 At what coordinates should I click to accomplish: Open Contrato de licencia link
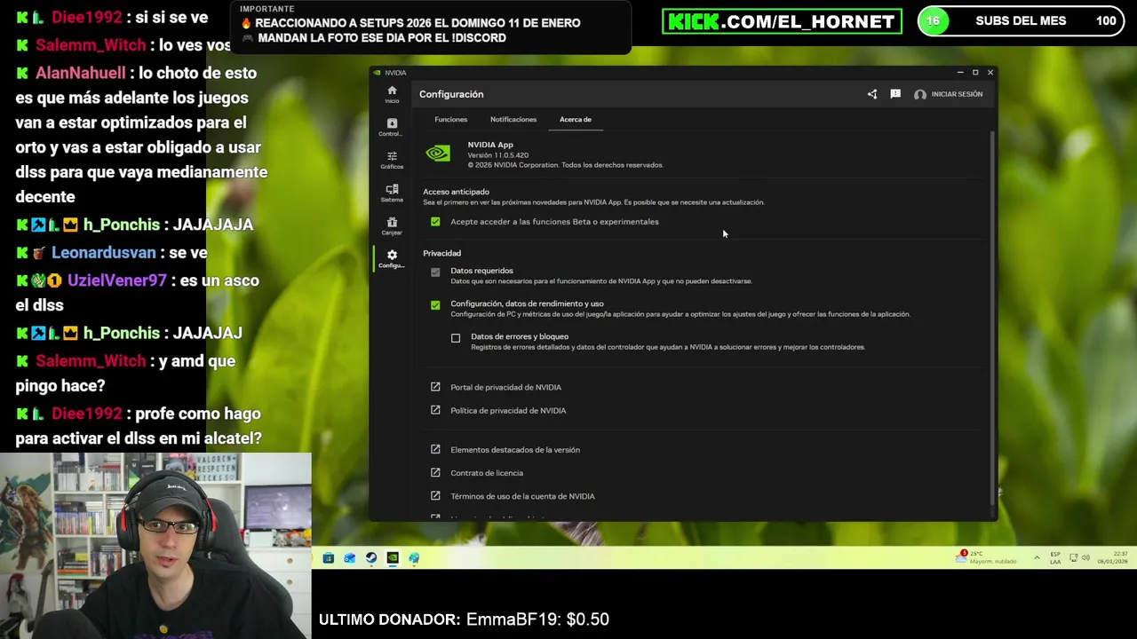487,472
